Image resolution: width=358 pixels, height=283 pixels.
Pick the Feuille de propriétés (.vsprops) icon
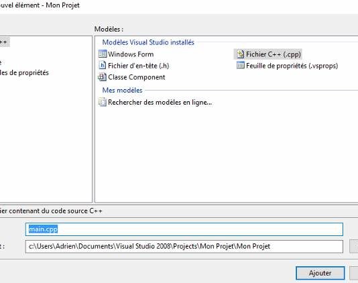point(240,65)
